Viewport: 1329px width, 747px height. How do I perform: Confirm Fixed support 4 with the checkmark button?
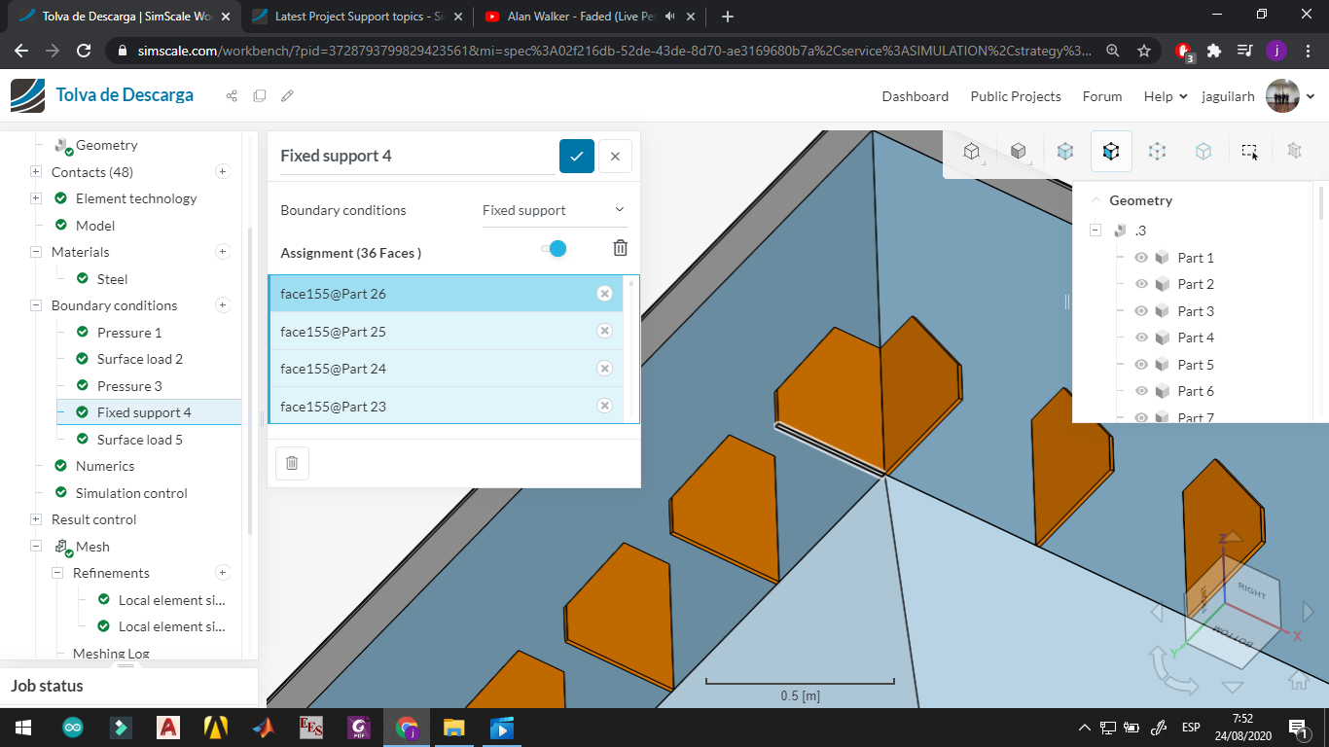click(577, 156)
